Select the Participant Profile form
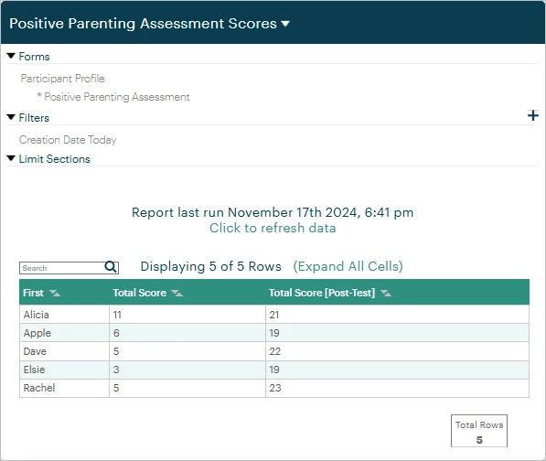This screenshot has width=546, height=461. click(63, 79)
